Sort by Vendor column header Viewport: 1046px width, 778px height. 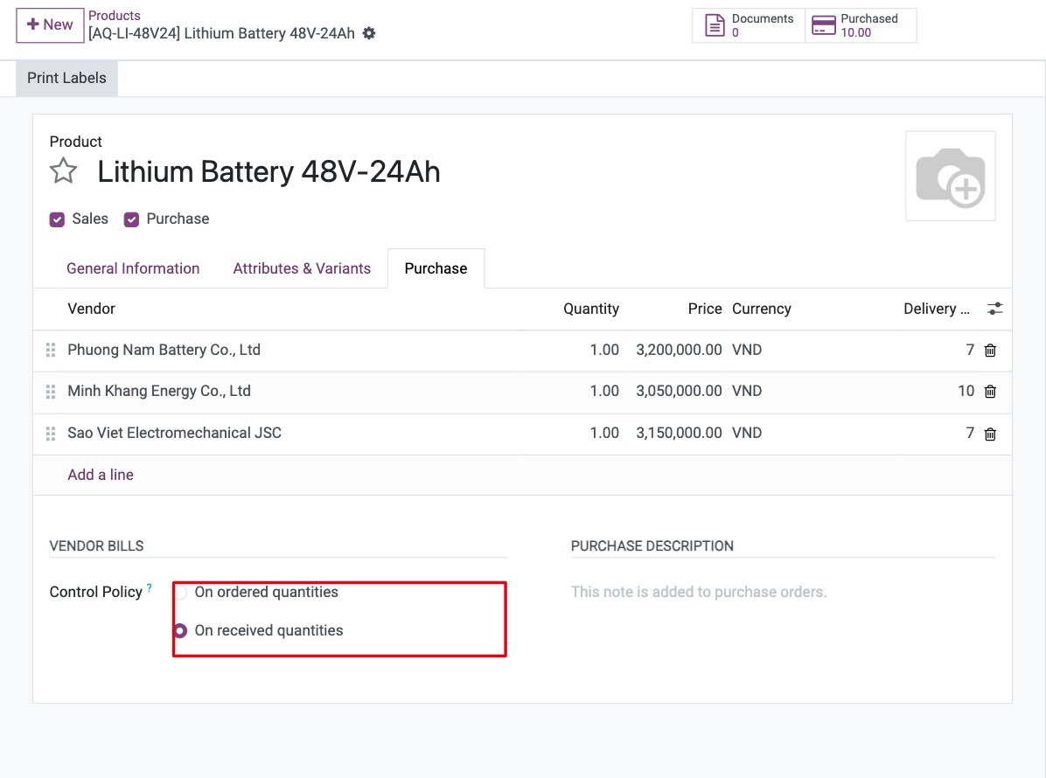[91, 309]
